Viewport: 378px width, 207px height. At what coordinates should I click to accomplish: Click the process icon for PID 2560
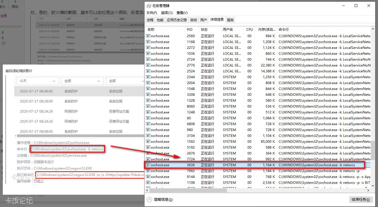pyautogui.click(x=148, y=36)
